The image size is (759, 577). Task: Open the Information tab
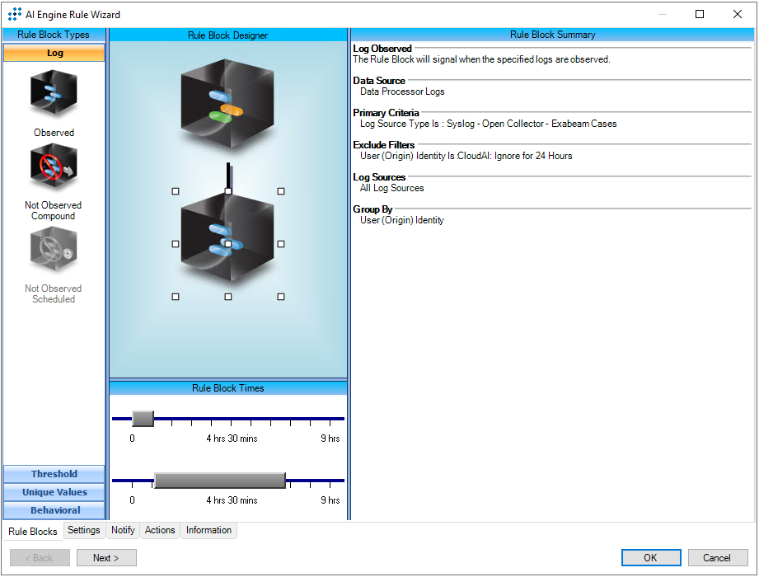click(208, 530)
